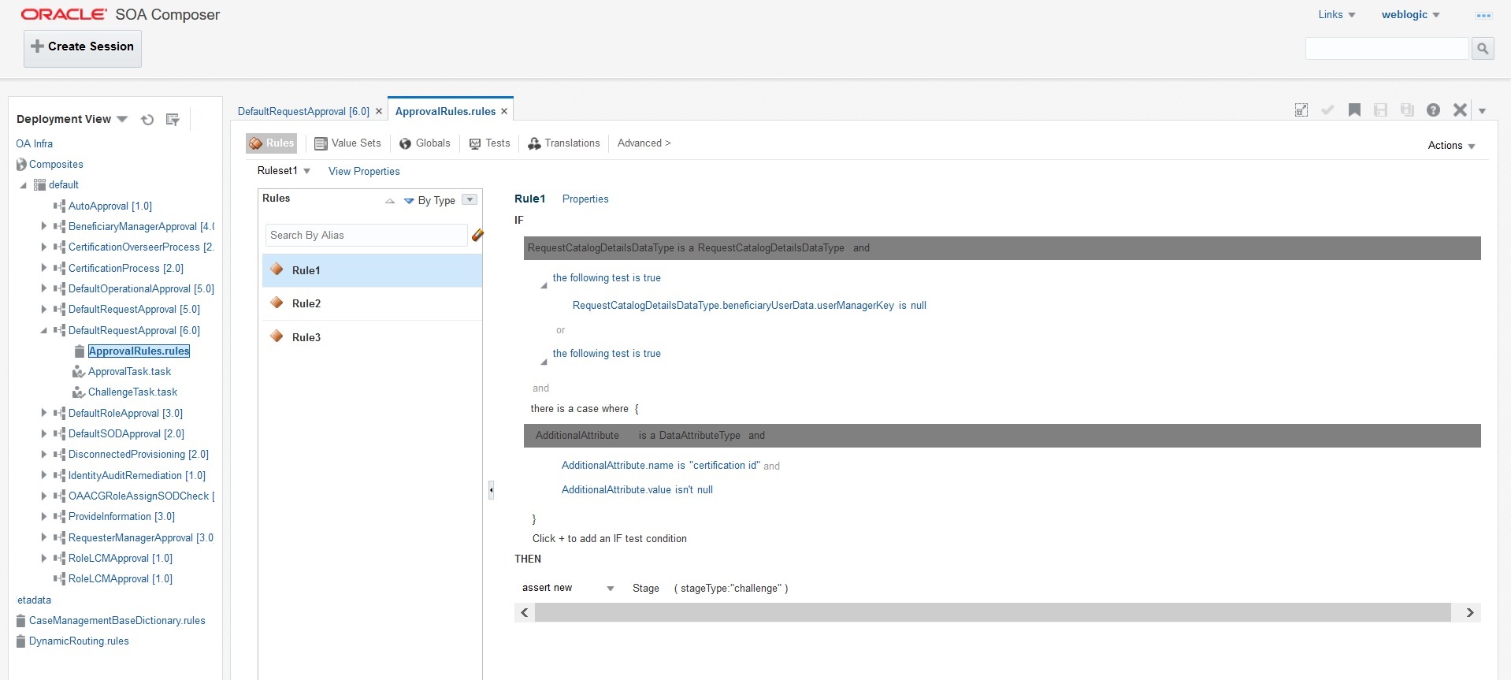Collapse DefaultRequestApproval [6.0] node
Image resolution: width=1511 pixels, height=680 pixels.
(x=44, y=330)
